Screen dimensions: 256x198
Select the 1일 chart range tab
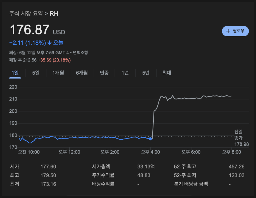pos(15,73)
